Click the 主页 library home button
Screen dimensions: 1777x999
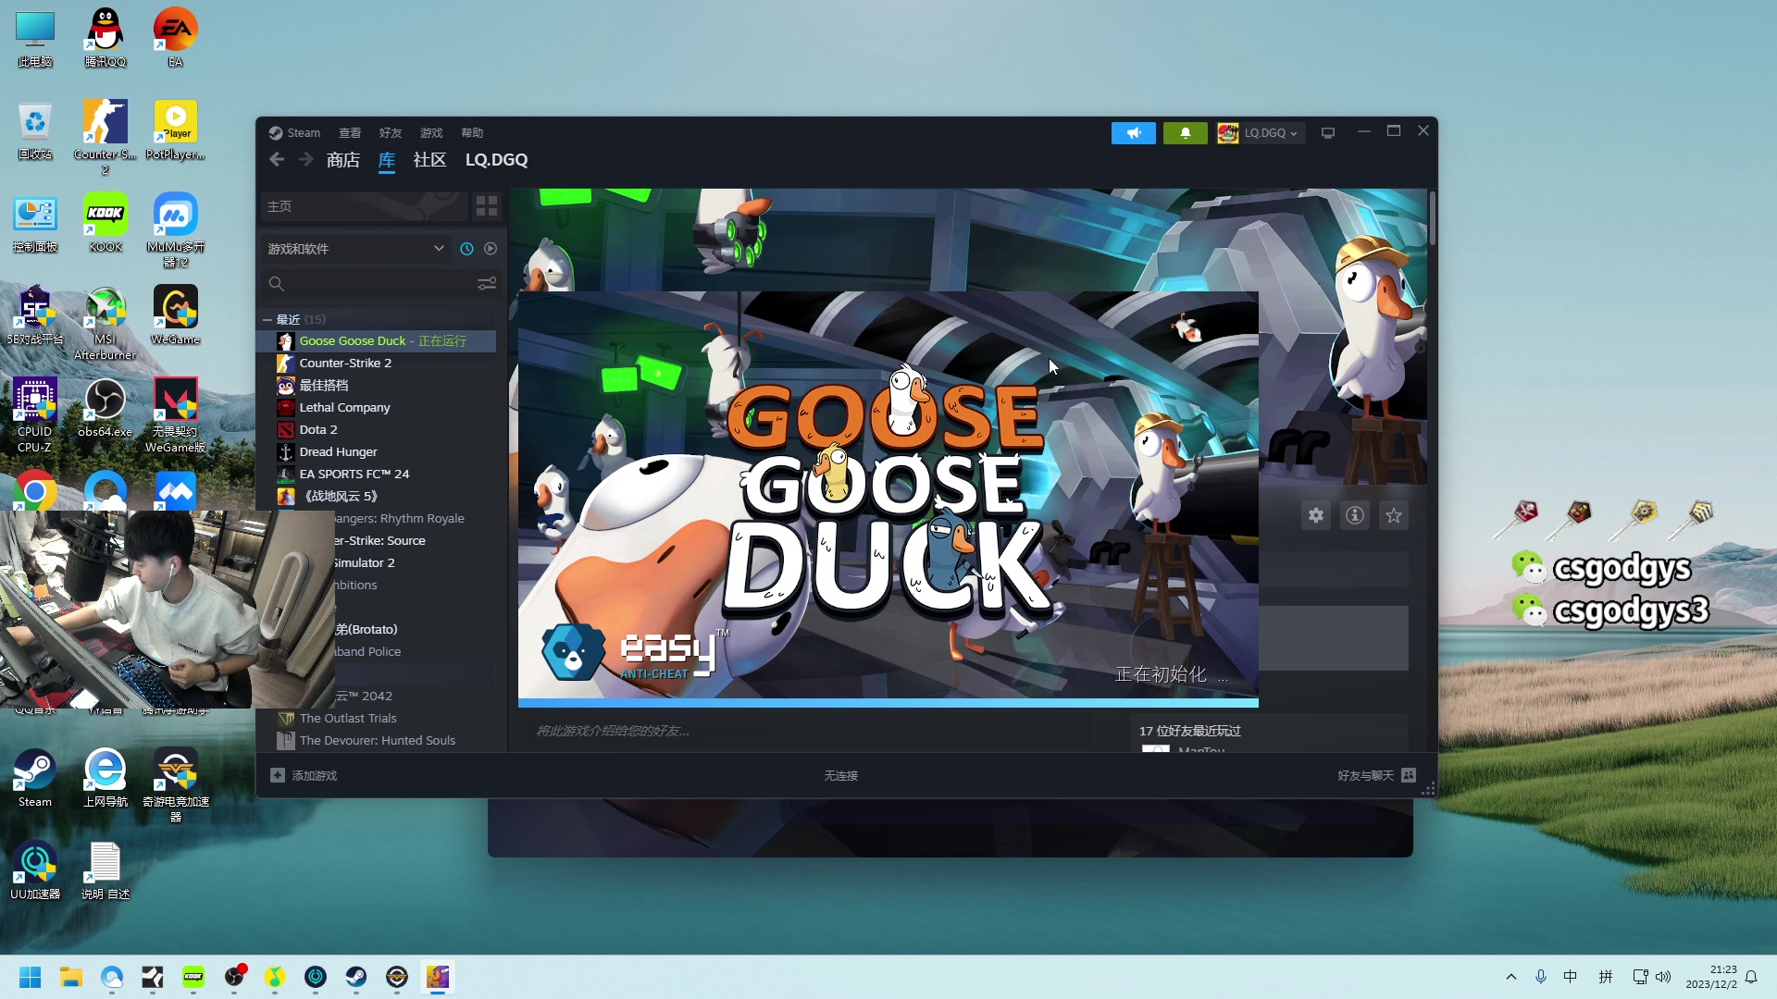pos(364,206)
